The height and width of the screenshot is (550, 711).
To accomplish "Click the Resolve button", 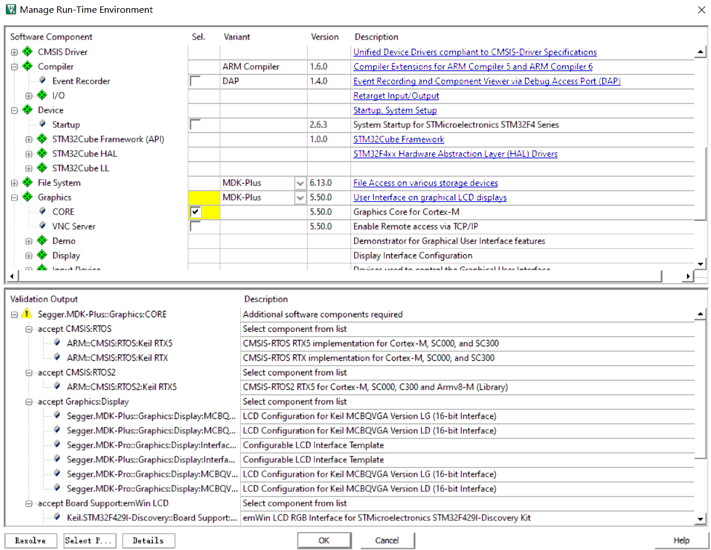I will click(30, 541).
